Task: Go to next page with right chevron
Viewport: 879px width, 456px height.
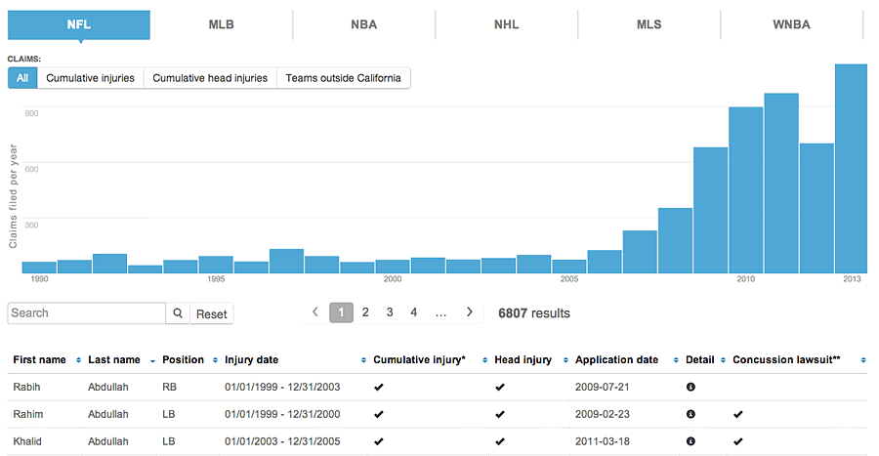Action: click(470, 312)
